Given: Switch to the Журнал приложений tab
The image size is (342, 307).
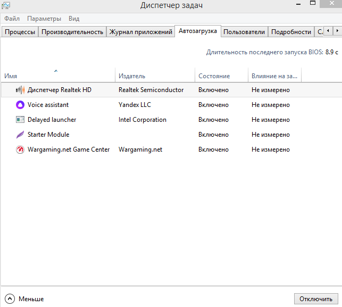Looking at the screenshot, I should (140, 32).
